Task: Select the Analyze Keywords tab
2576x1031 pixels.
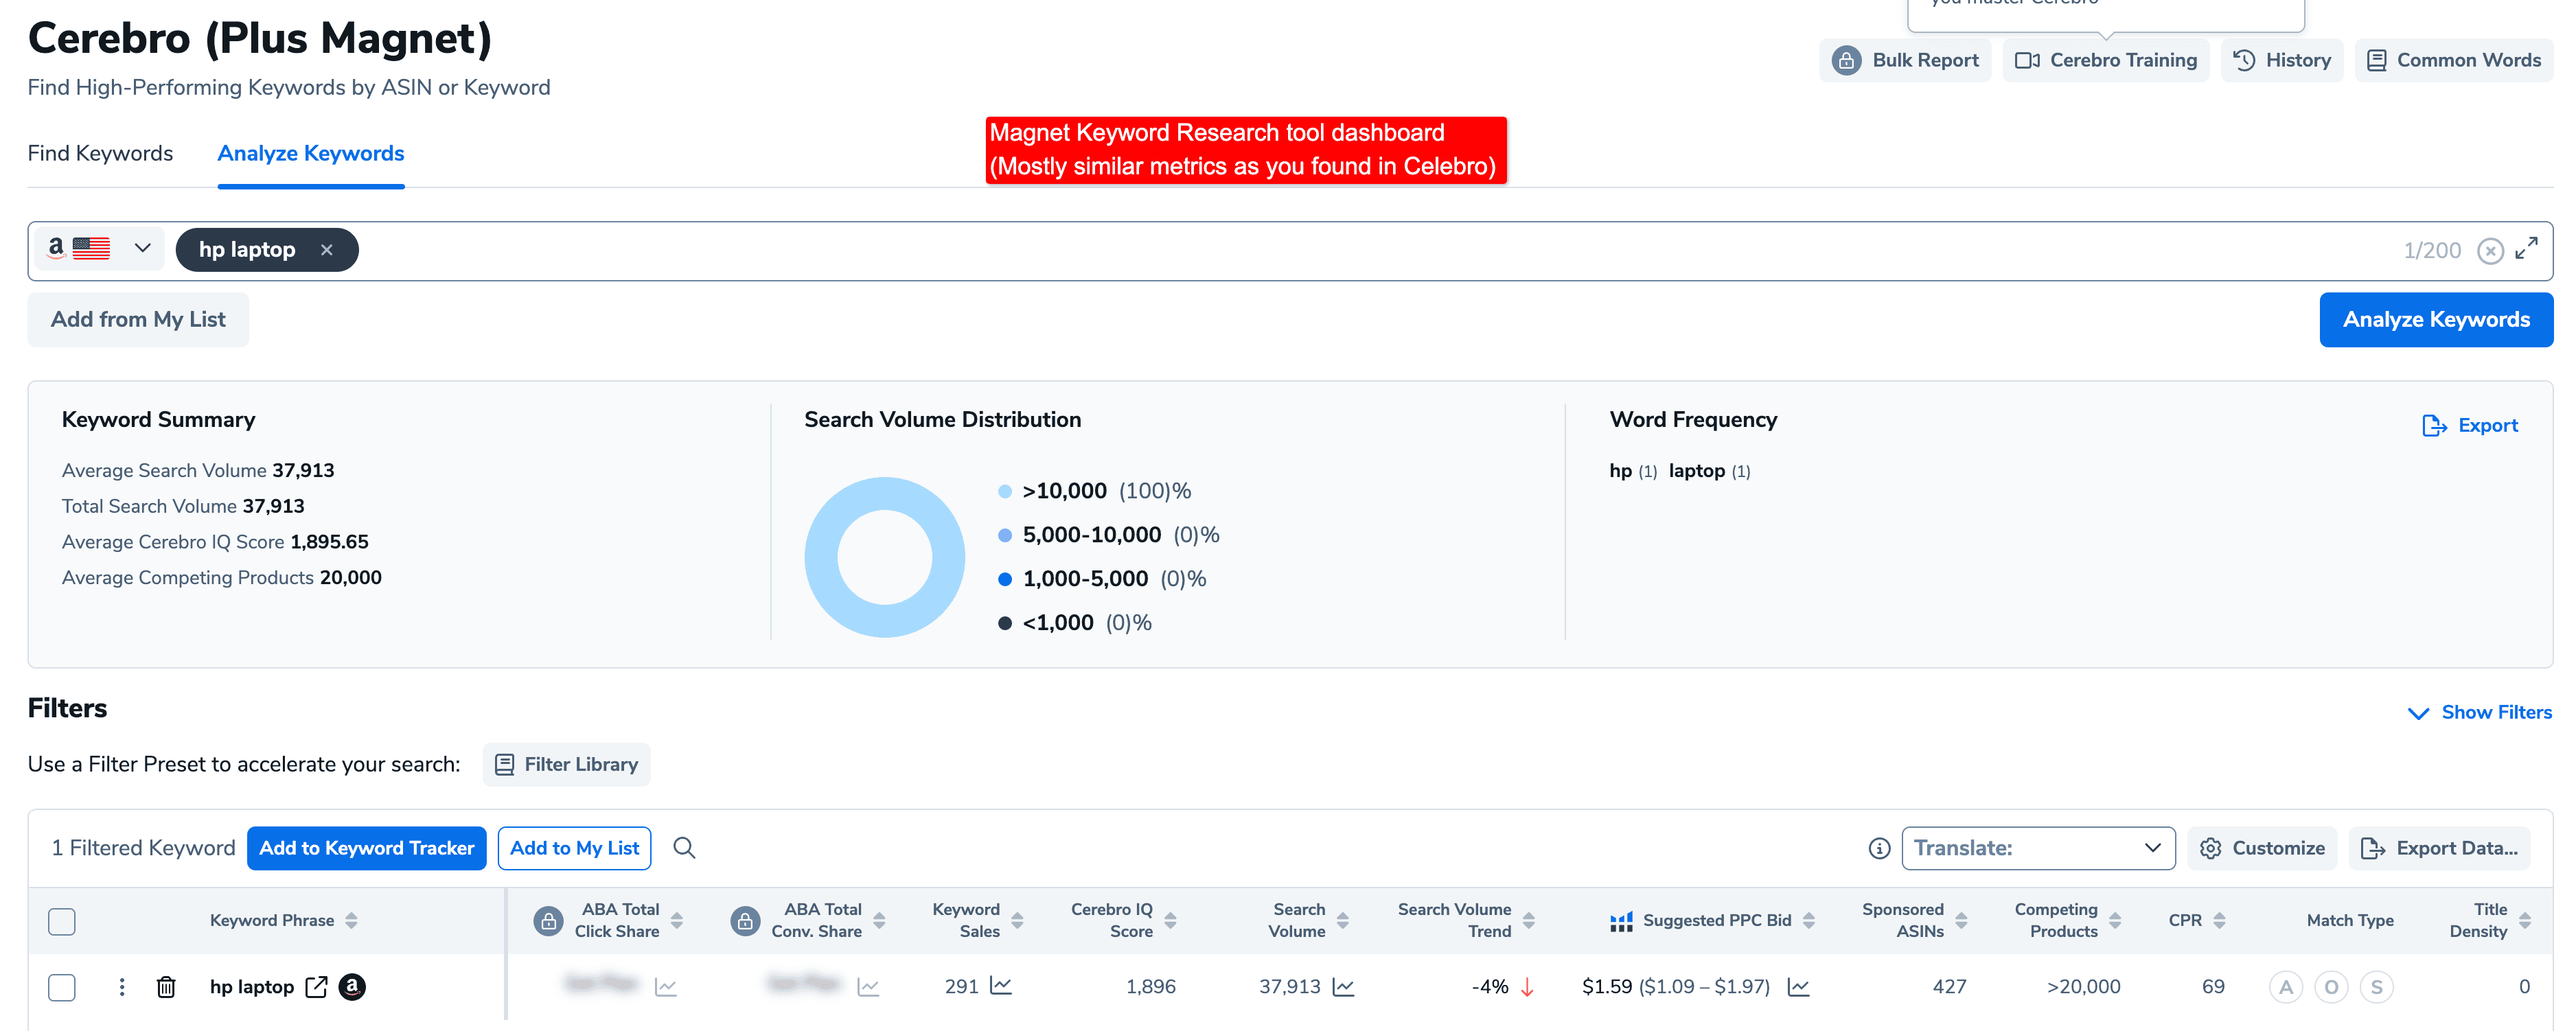Action: (x=311, y=153)
